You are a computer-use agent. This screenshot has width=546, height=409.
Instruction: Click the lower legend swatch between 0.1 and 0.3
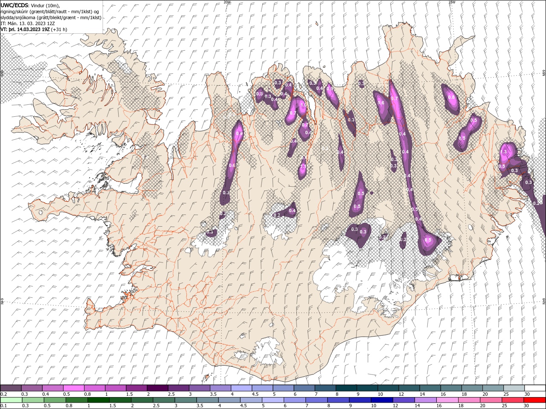tap(11, 400)
